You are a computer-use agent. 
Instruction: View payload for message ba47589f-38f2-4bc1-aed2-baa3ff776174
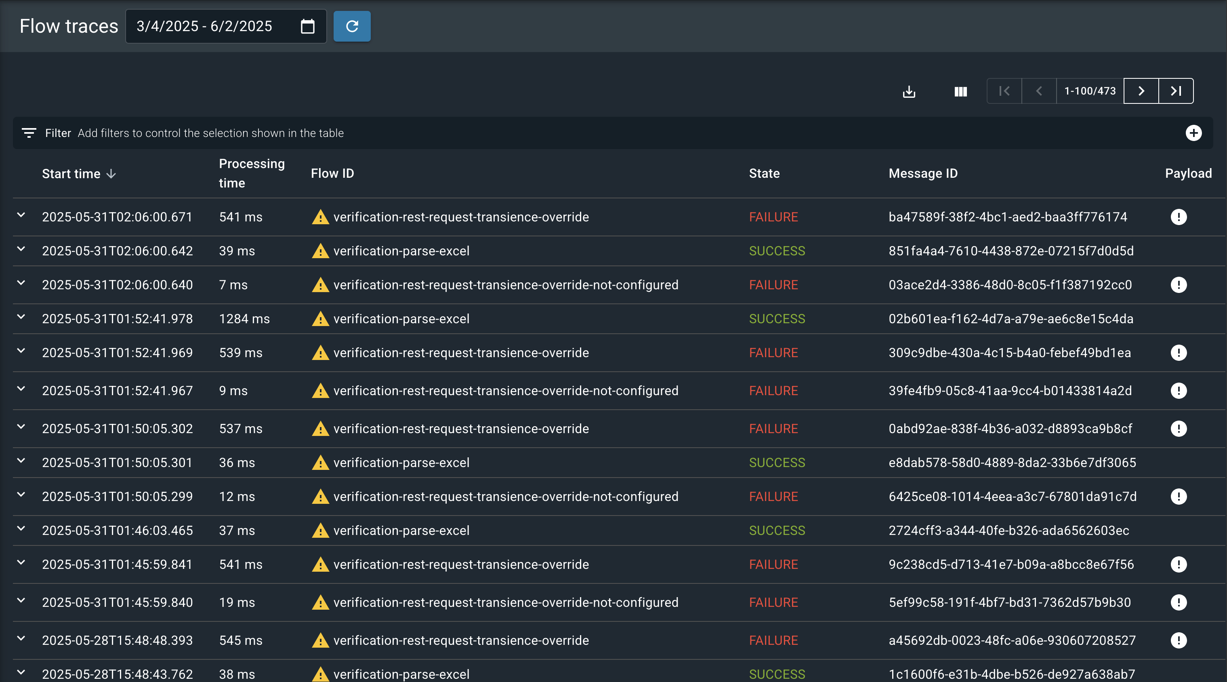[1179, 217]
